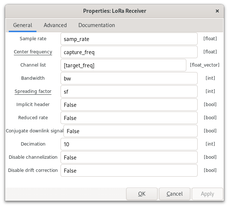Image resolution: width=229 pixels, height=207 pixels.
Task: Edit the Reduced rate value
Action: click(129, 118)
